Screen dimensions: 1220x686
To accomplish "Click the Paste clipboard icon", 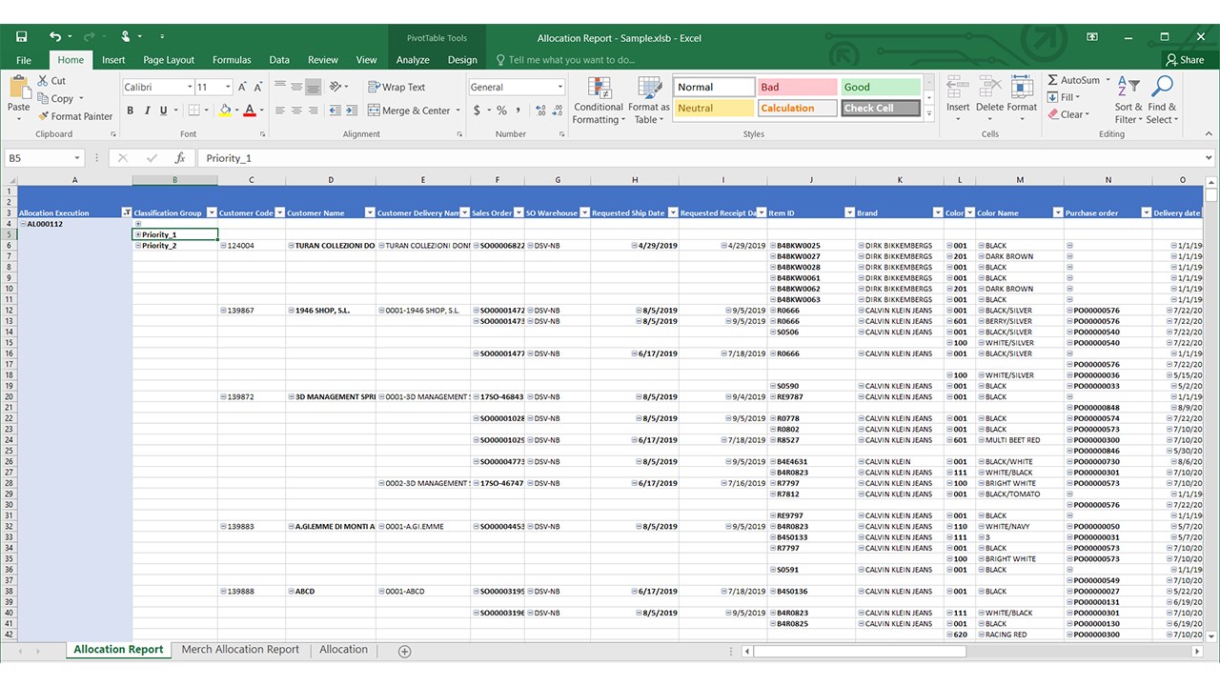I will coord(19,88).
